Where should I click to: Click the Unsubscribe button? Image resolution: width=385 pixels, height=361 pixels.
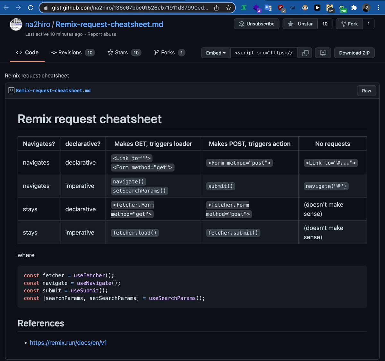[257, 24]
